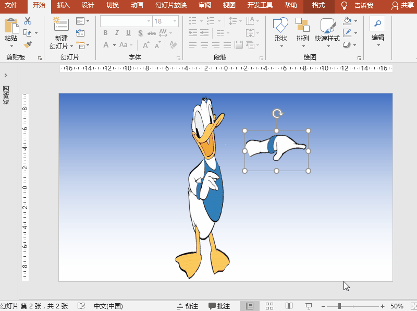
Task: Click the Paste (粘贴) icon
Action: pos(11,26)
